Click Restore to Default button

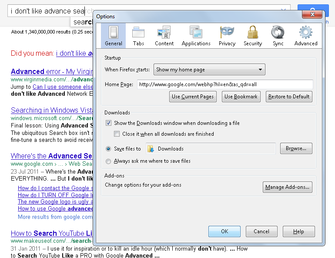pyautogui.click(x=289, y=97)
